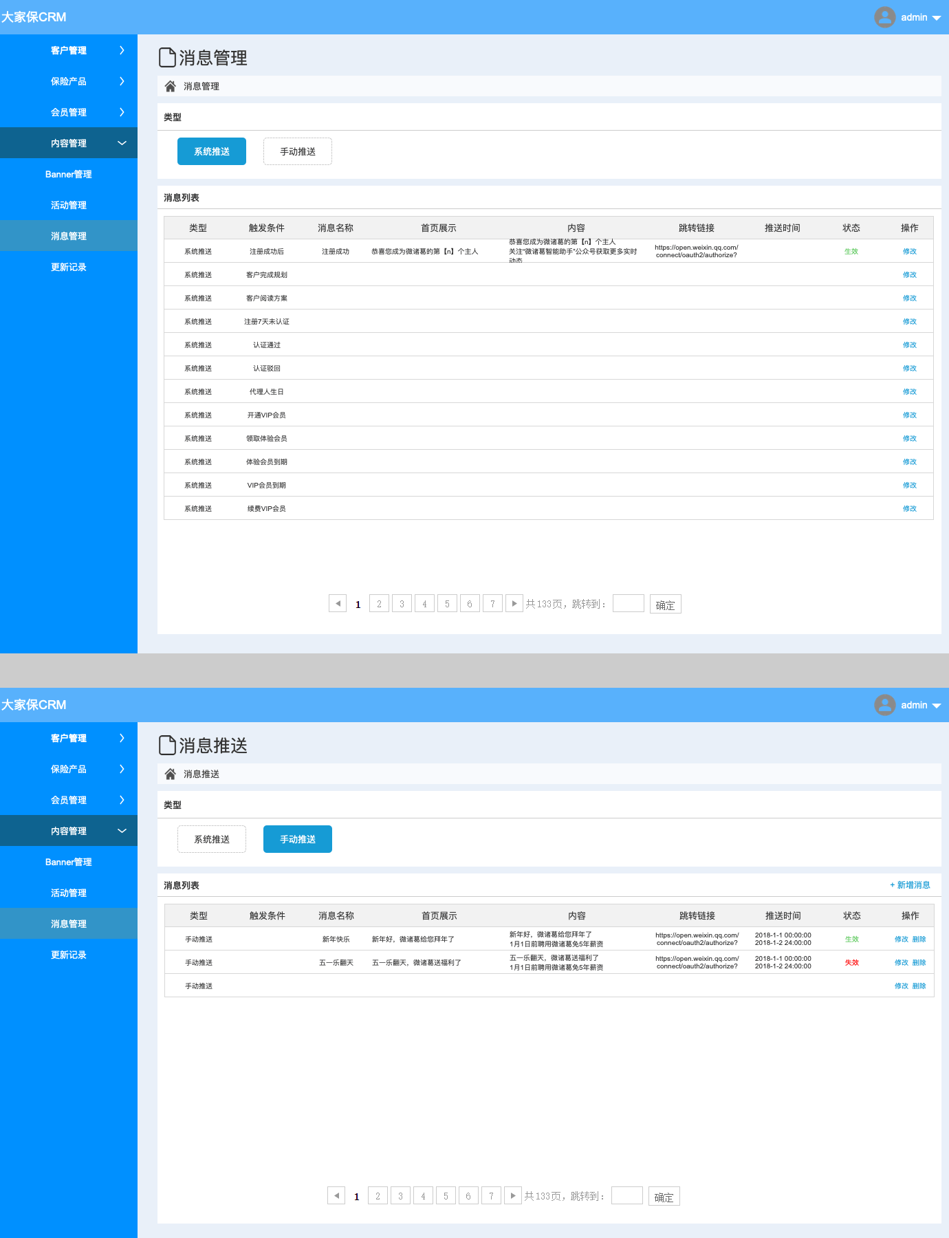Go to previous page arrow on 消息推送 page

click(336, 1195)
